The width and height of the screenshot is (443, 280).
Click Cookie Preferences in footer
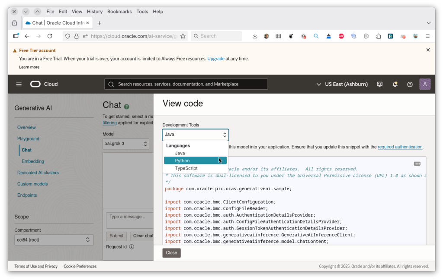(80, 266)
